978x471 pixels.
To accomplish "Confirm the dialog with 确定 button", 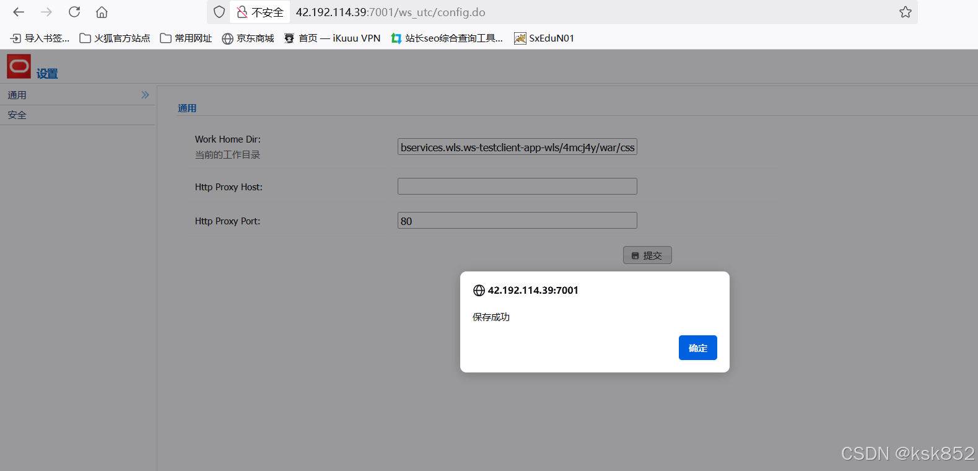I will click(x=698, y=348).
